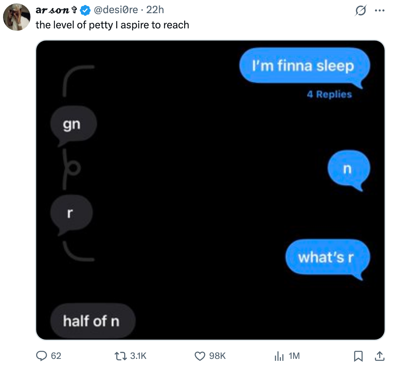Click the blue verified badge
Screen dimensions: 393x368
(85, 10)
